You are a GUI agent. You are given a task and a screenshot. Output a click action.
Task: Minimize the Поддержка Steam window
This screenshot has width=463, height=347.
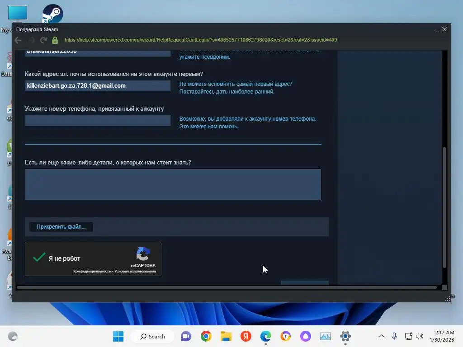[x=437, y=29]
